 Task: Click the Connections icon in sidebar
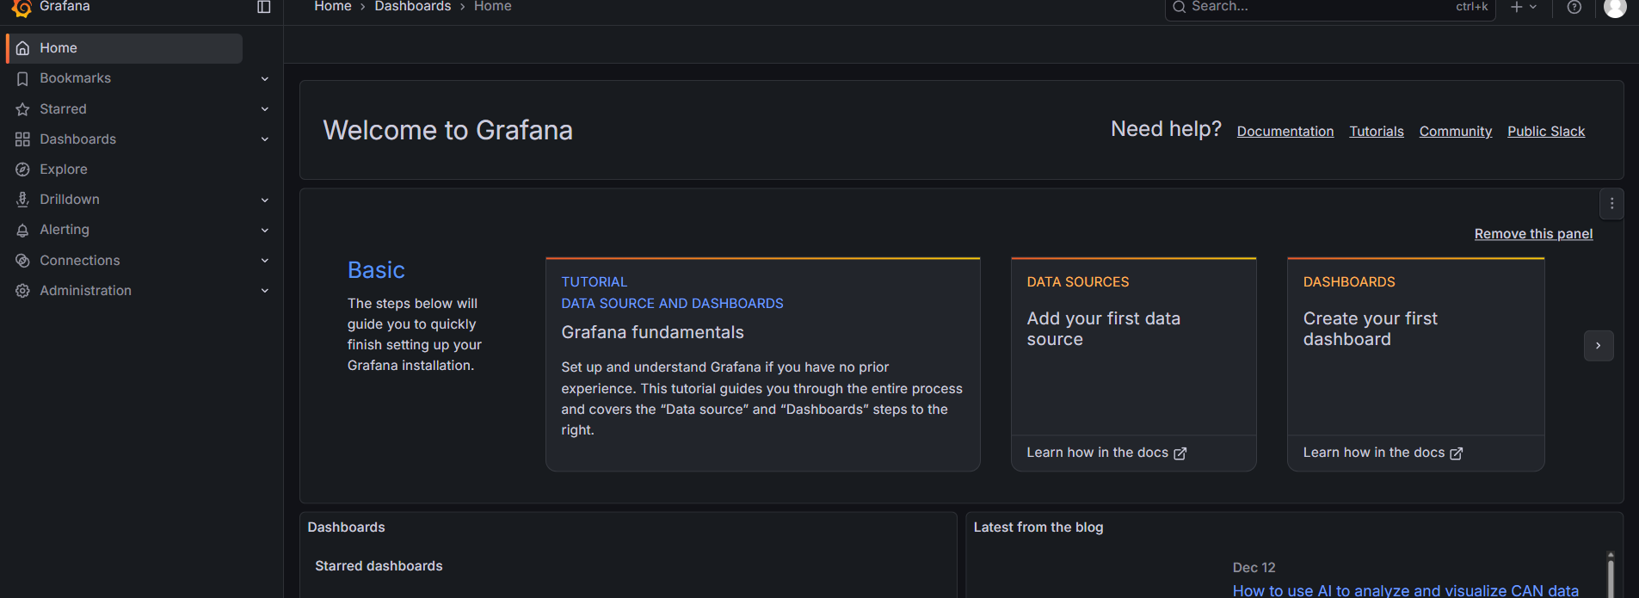click(23, 261)
